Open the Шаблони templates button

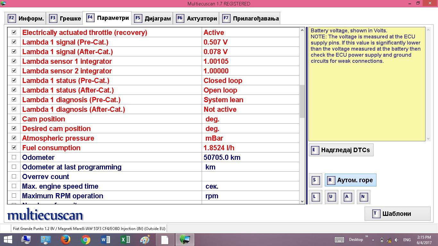[x=397, y=214]
